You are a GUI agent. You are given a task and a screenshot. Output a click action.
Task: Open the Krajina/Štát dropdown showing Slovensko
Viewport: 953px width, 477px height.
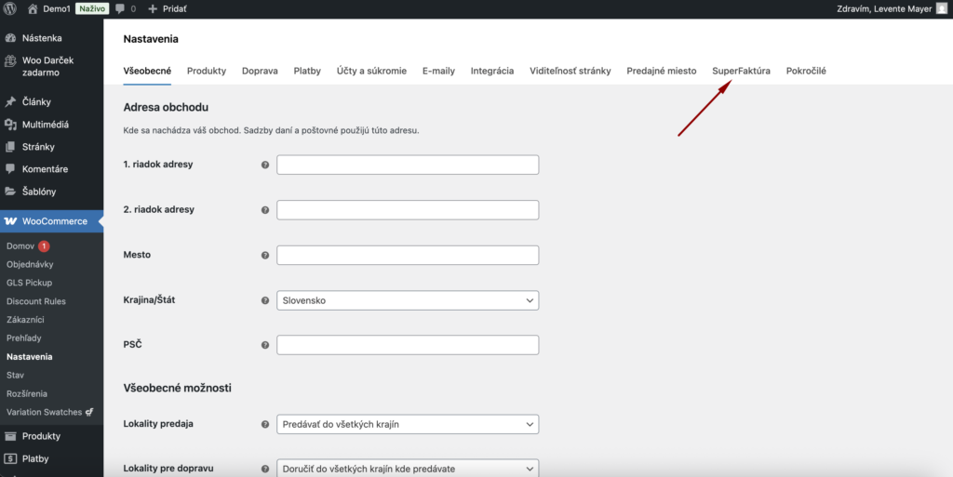point(408,300)
